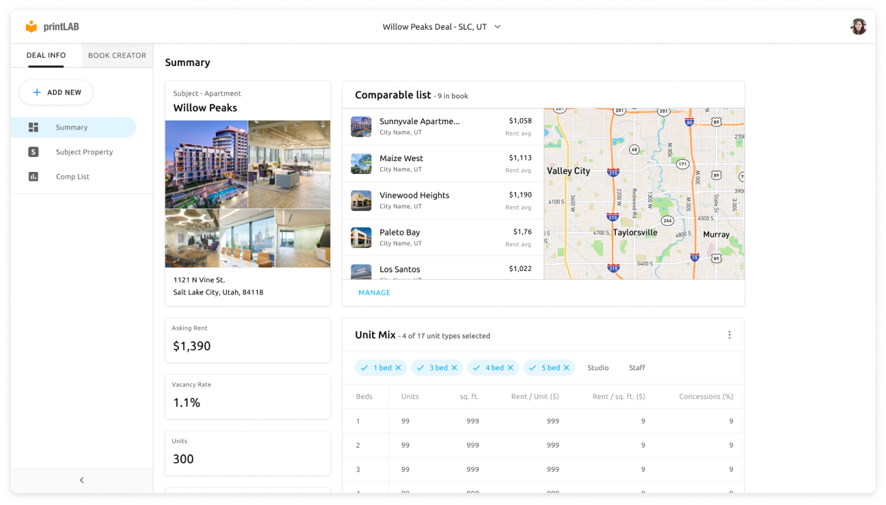
Task: Select the Sunnyvale Apartments comparable row
Action: coord(443,127)
